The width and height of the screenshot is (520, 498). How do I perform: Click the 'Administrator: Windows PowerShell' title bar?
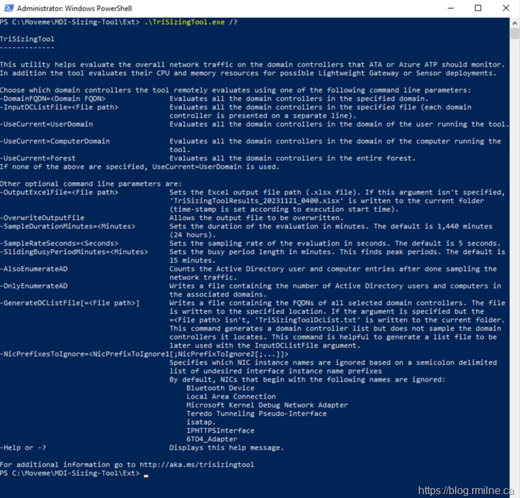[x=195, y=8]
